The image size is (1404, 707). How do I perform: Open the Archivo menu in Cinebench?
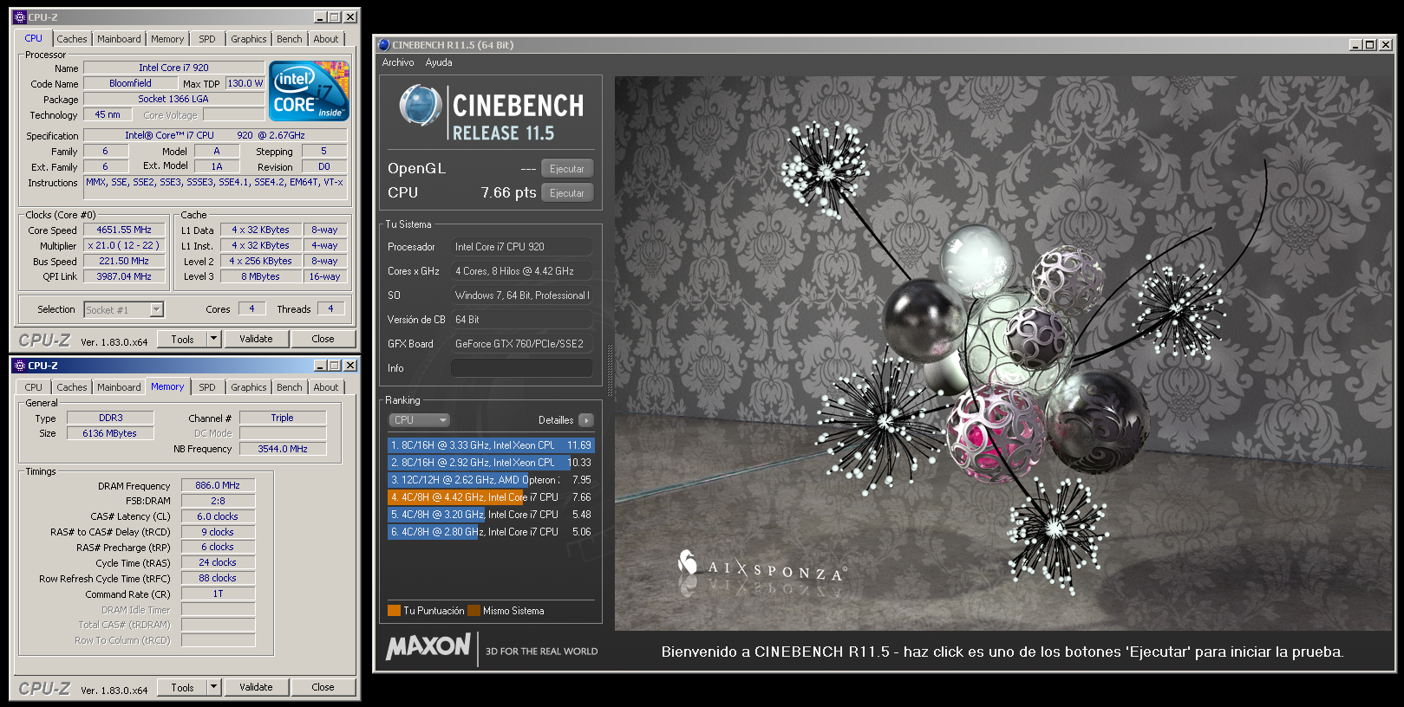tap(398, 62)
